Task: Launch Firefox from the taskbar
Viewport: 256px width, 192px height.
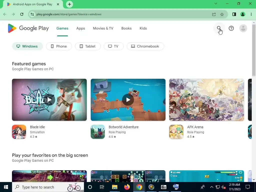Action: (x=127, y=187)
